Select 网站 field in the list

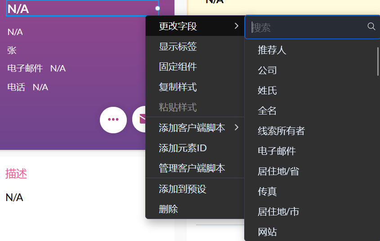tap(267, 232)
